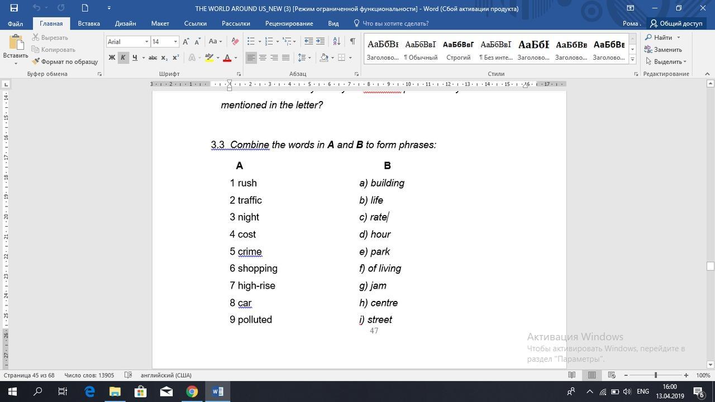The height and width of the screenshot is (402, 715).
Task: Open the font name dropdown (Arial)
Action: pyautogui.click(x=146, y=41)
